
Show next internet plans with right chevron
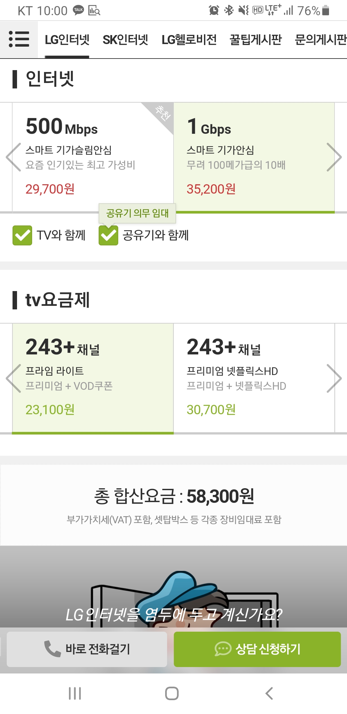[x=334, y=157]
